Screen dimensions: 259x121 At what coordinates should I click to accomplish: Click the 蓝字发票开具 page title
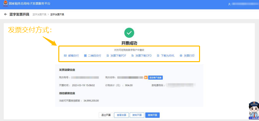tap(19, 14)
